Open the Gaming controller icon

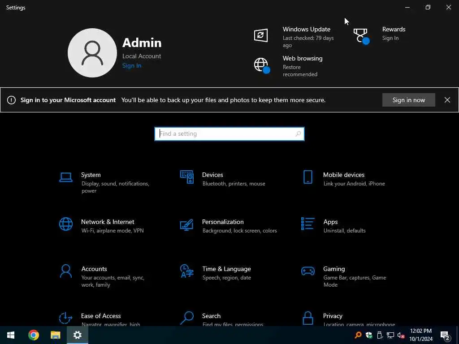(x=307, y=271)
